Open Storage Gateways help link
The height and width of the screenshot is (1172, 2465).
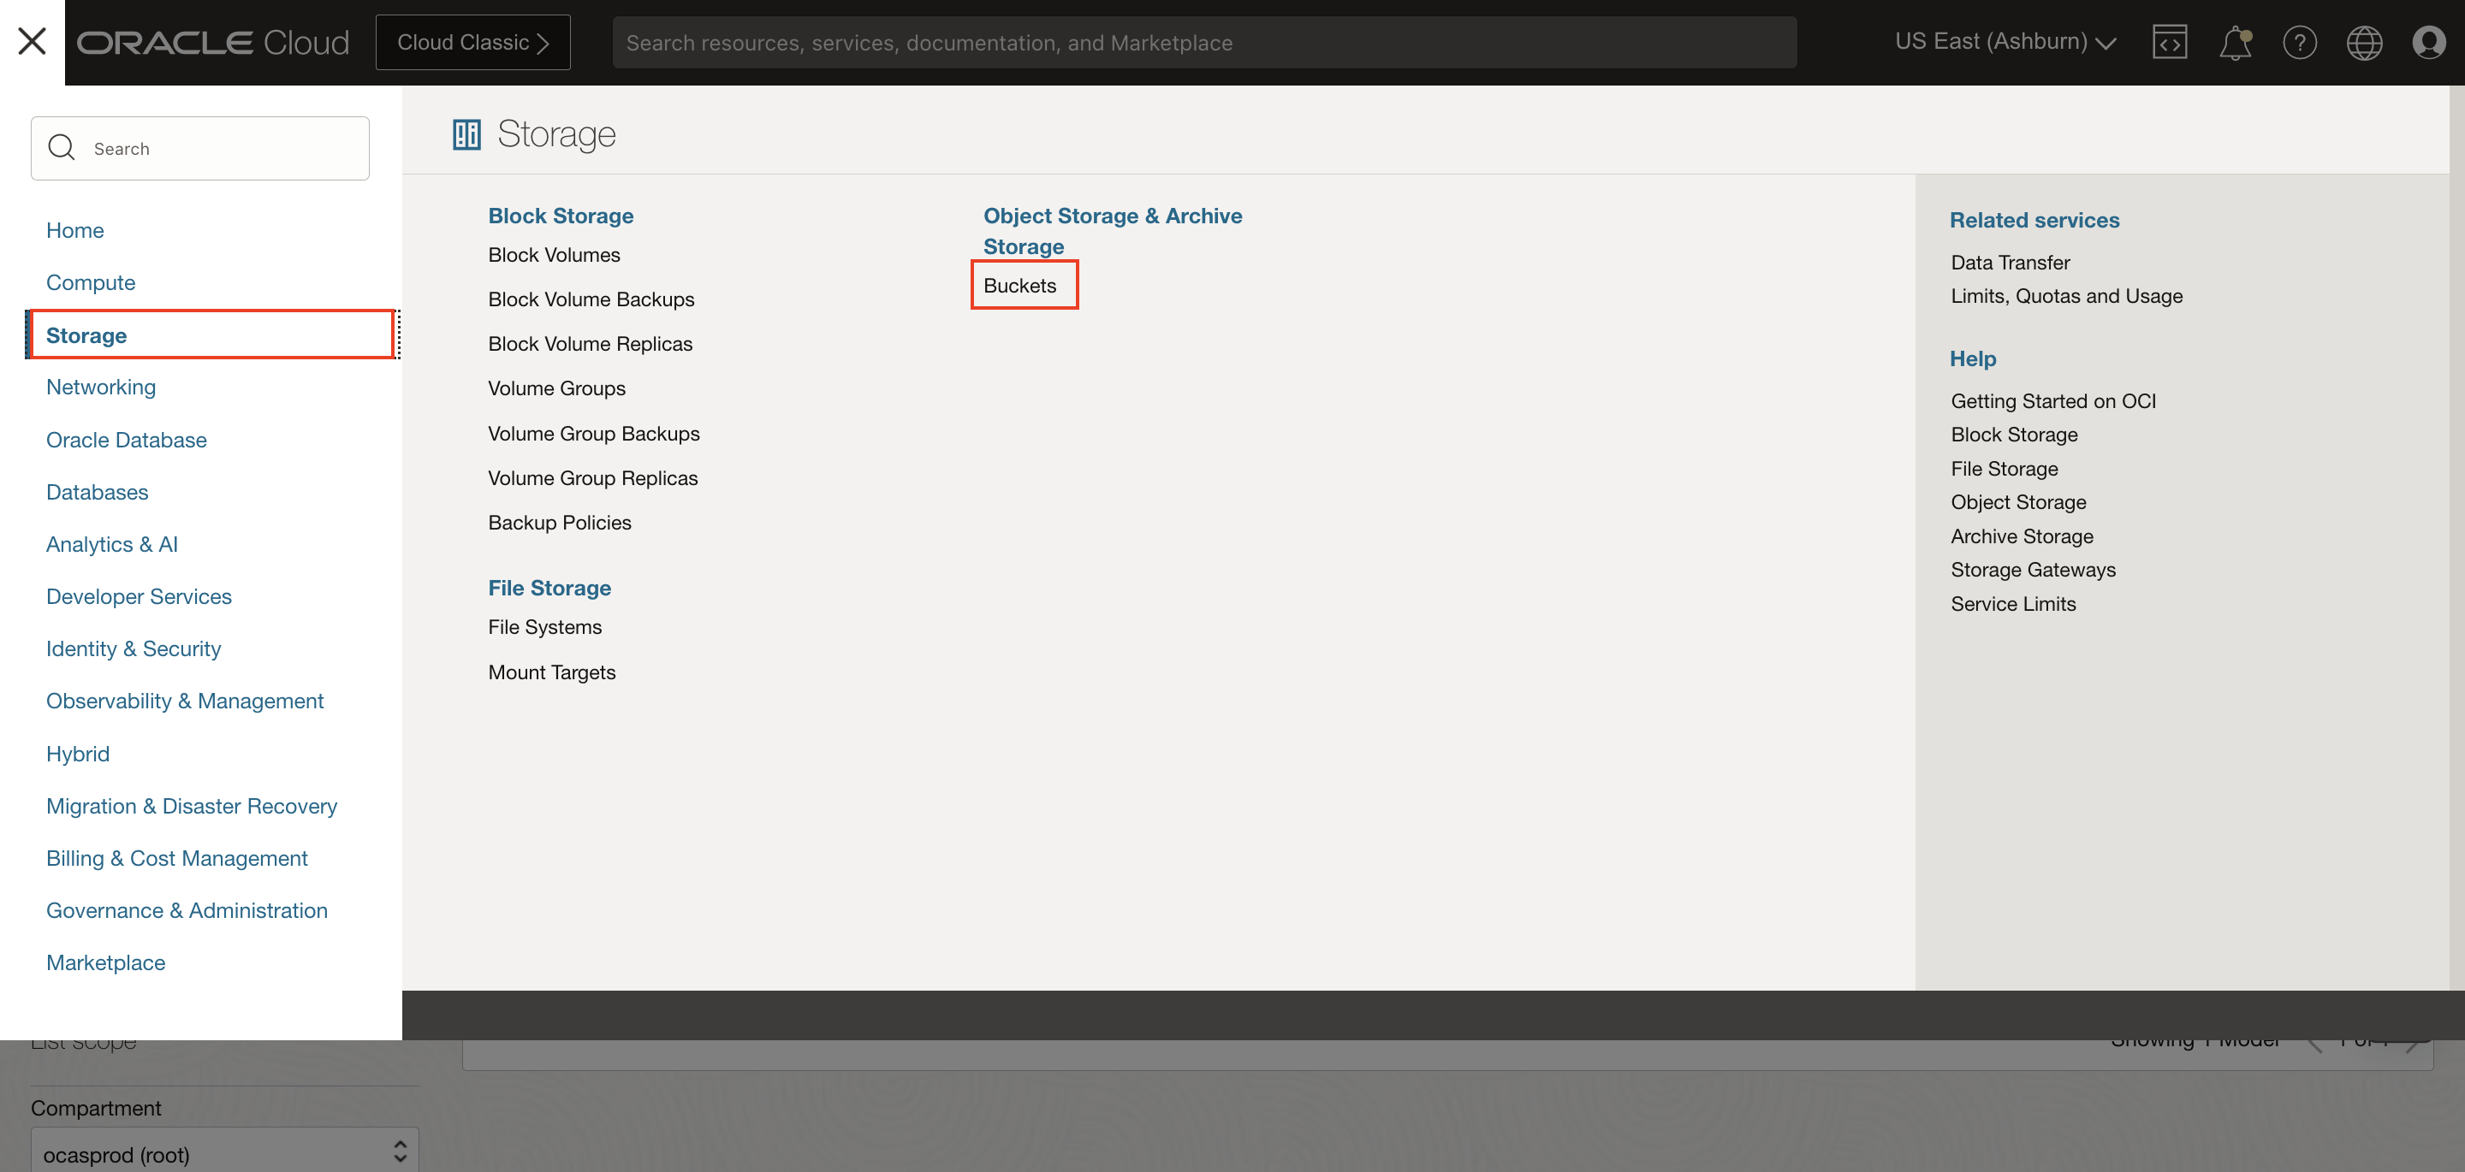2034,569
